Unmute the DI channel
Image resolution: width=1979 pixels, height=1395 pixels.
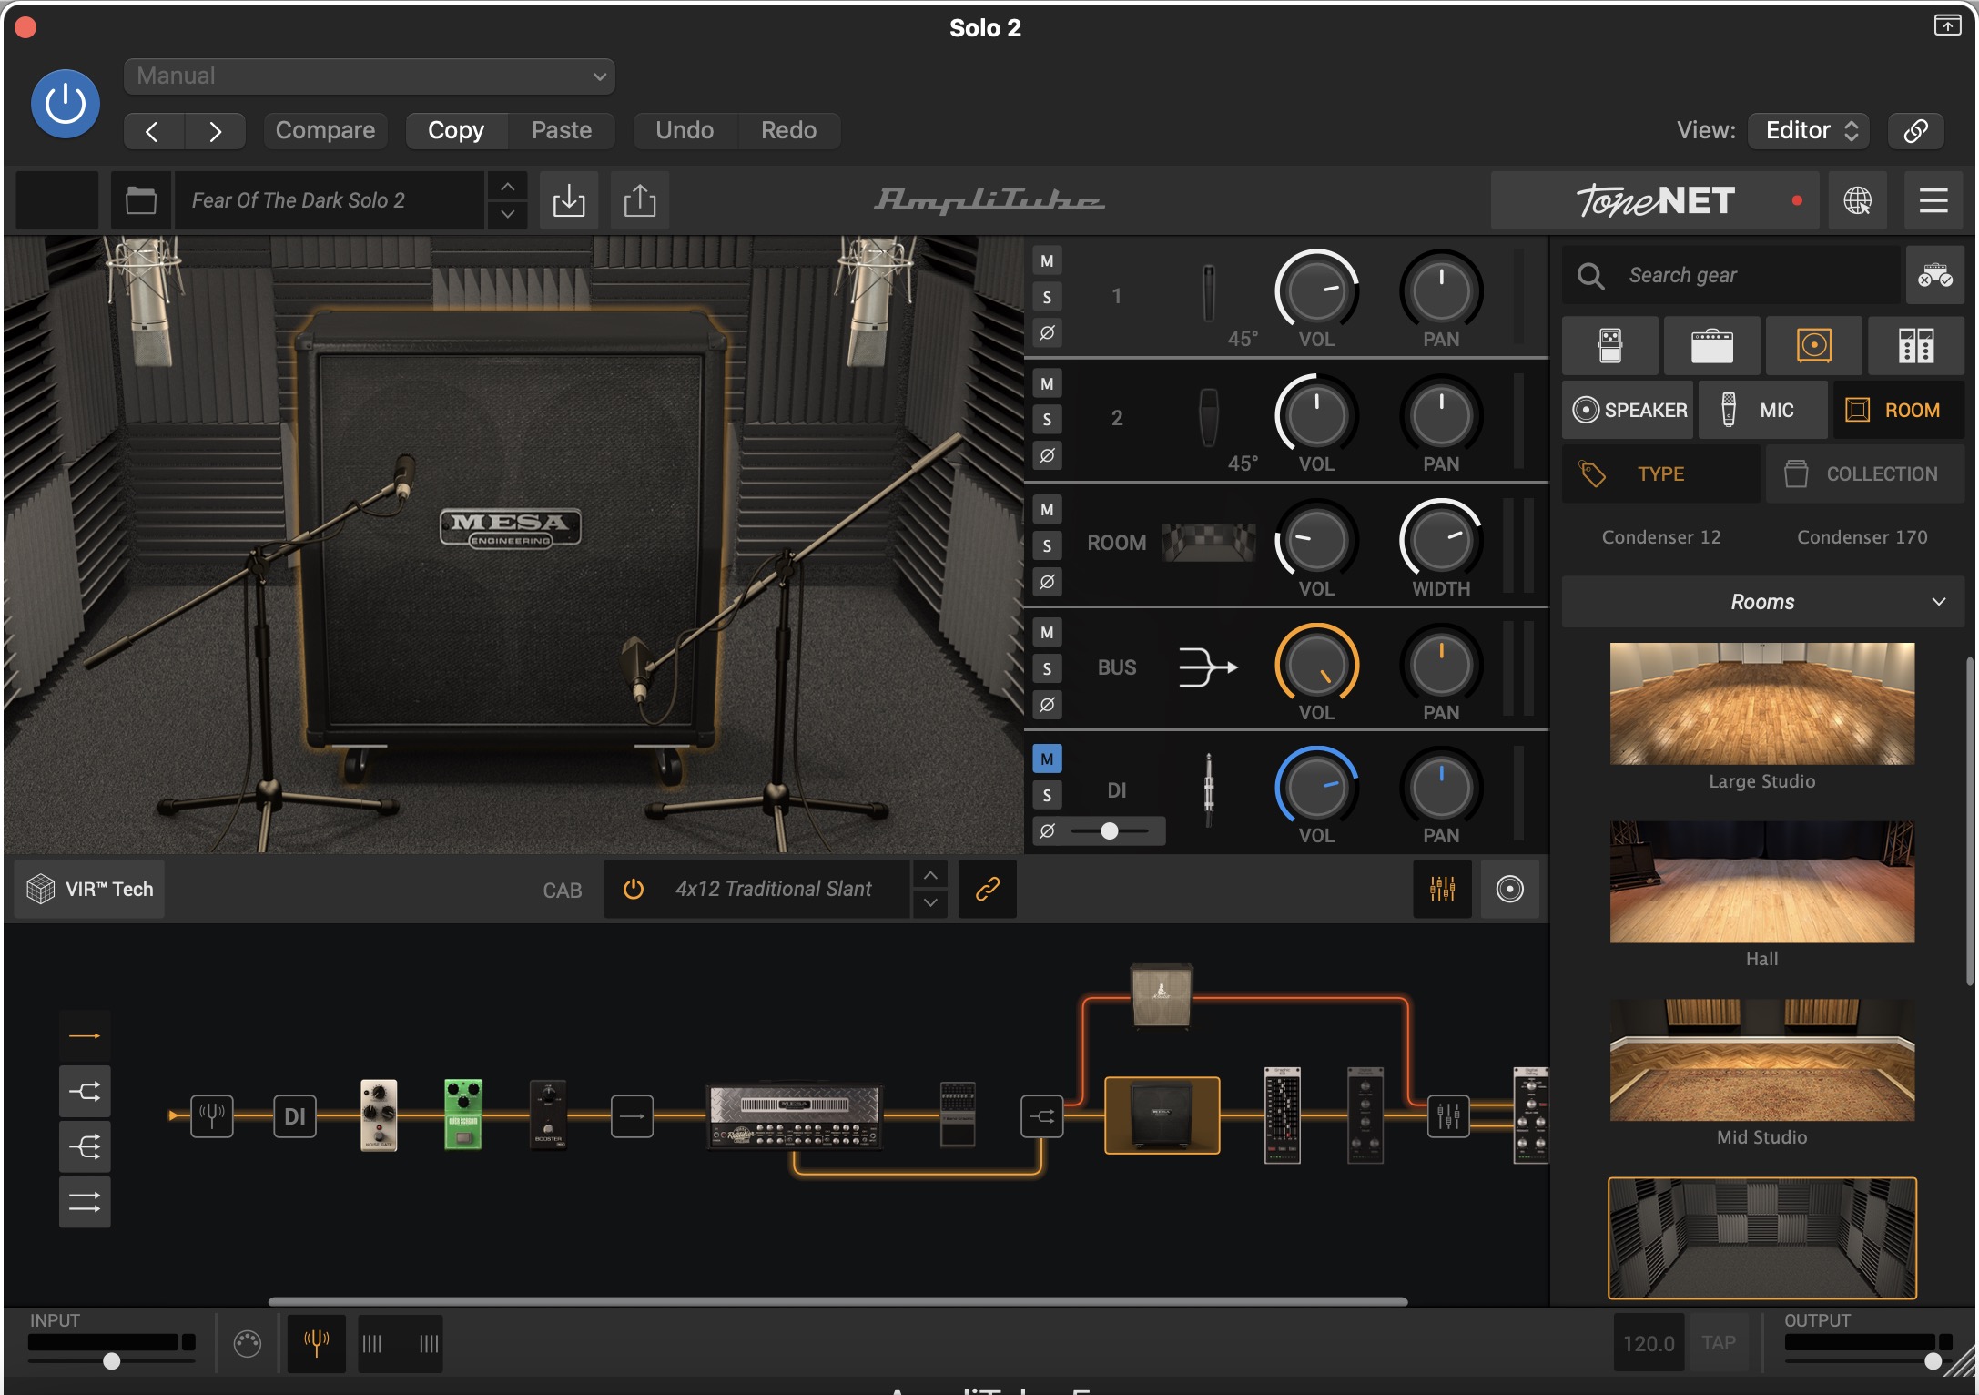[x=1047, y=759]
